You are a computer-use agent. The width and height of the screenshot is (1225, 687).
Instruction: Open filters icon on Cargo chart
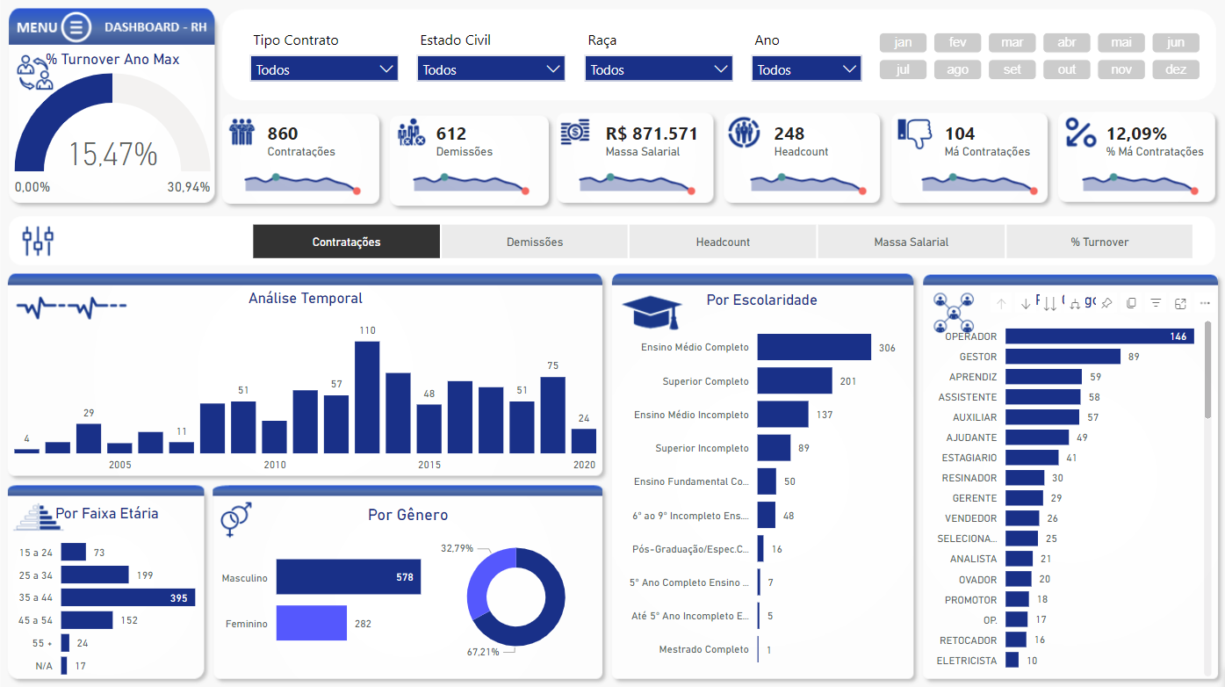tap(1156, 303)
